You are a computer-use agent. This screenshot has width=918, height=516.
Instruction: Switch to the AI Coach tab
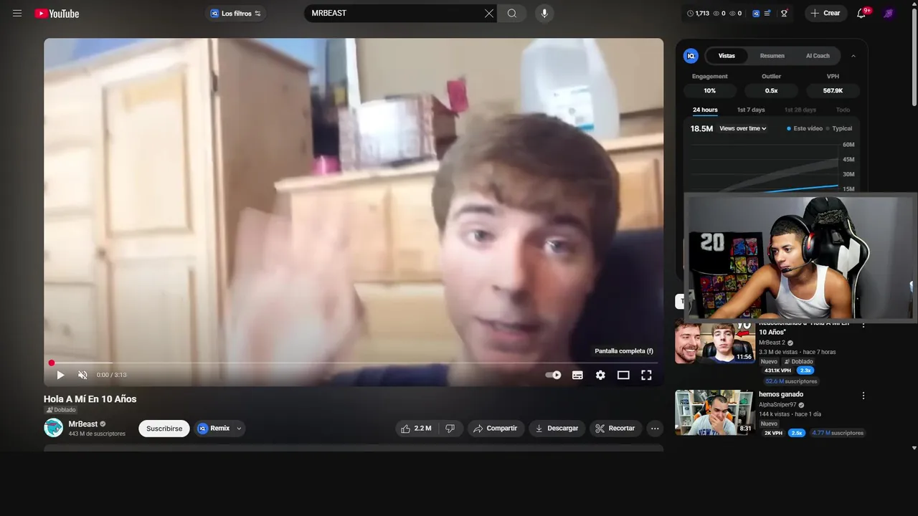tap(818, 56)
